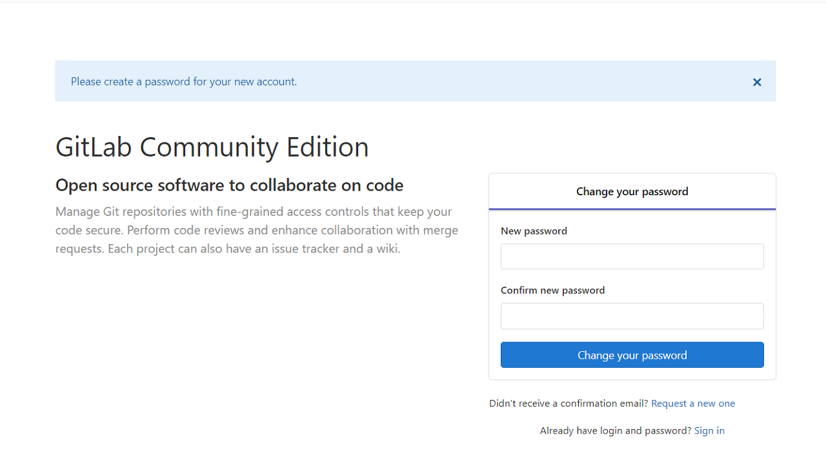Click the 'Didn't receive a confirmation email?' text

click(569, 403)
